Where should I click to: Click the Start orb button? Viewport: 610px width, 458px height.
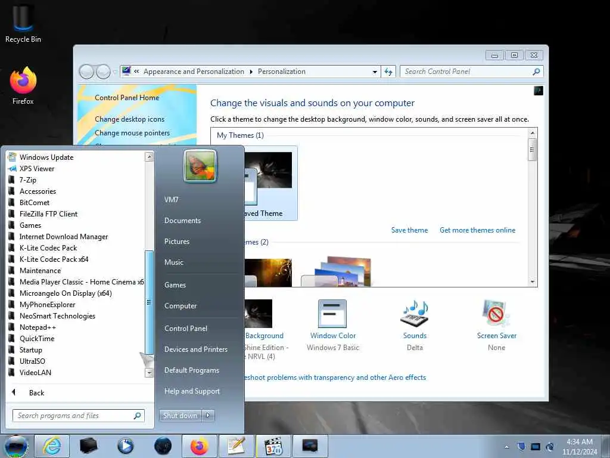tap(15, 446)
